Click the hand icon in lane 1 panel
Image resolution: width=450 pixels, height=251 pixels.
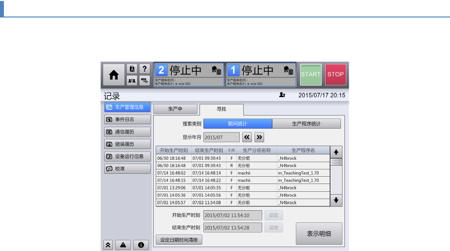click(x=288, y=70)
